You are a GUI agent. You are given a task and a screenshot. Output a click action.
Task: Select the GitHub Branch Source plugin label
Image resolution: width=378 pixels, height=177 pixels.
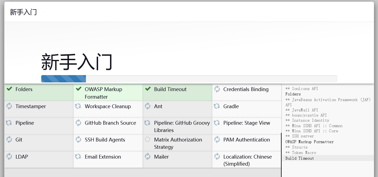[110, 123]
